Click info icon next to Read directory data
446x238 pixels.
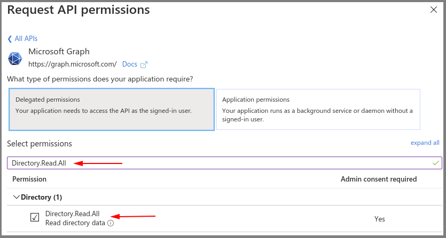tap(111, 223)
